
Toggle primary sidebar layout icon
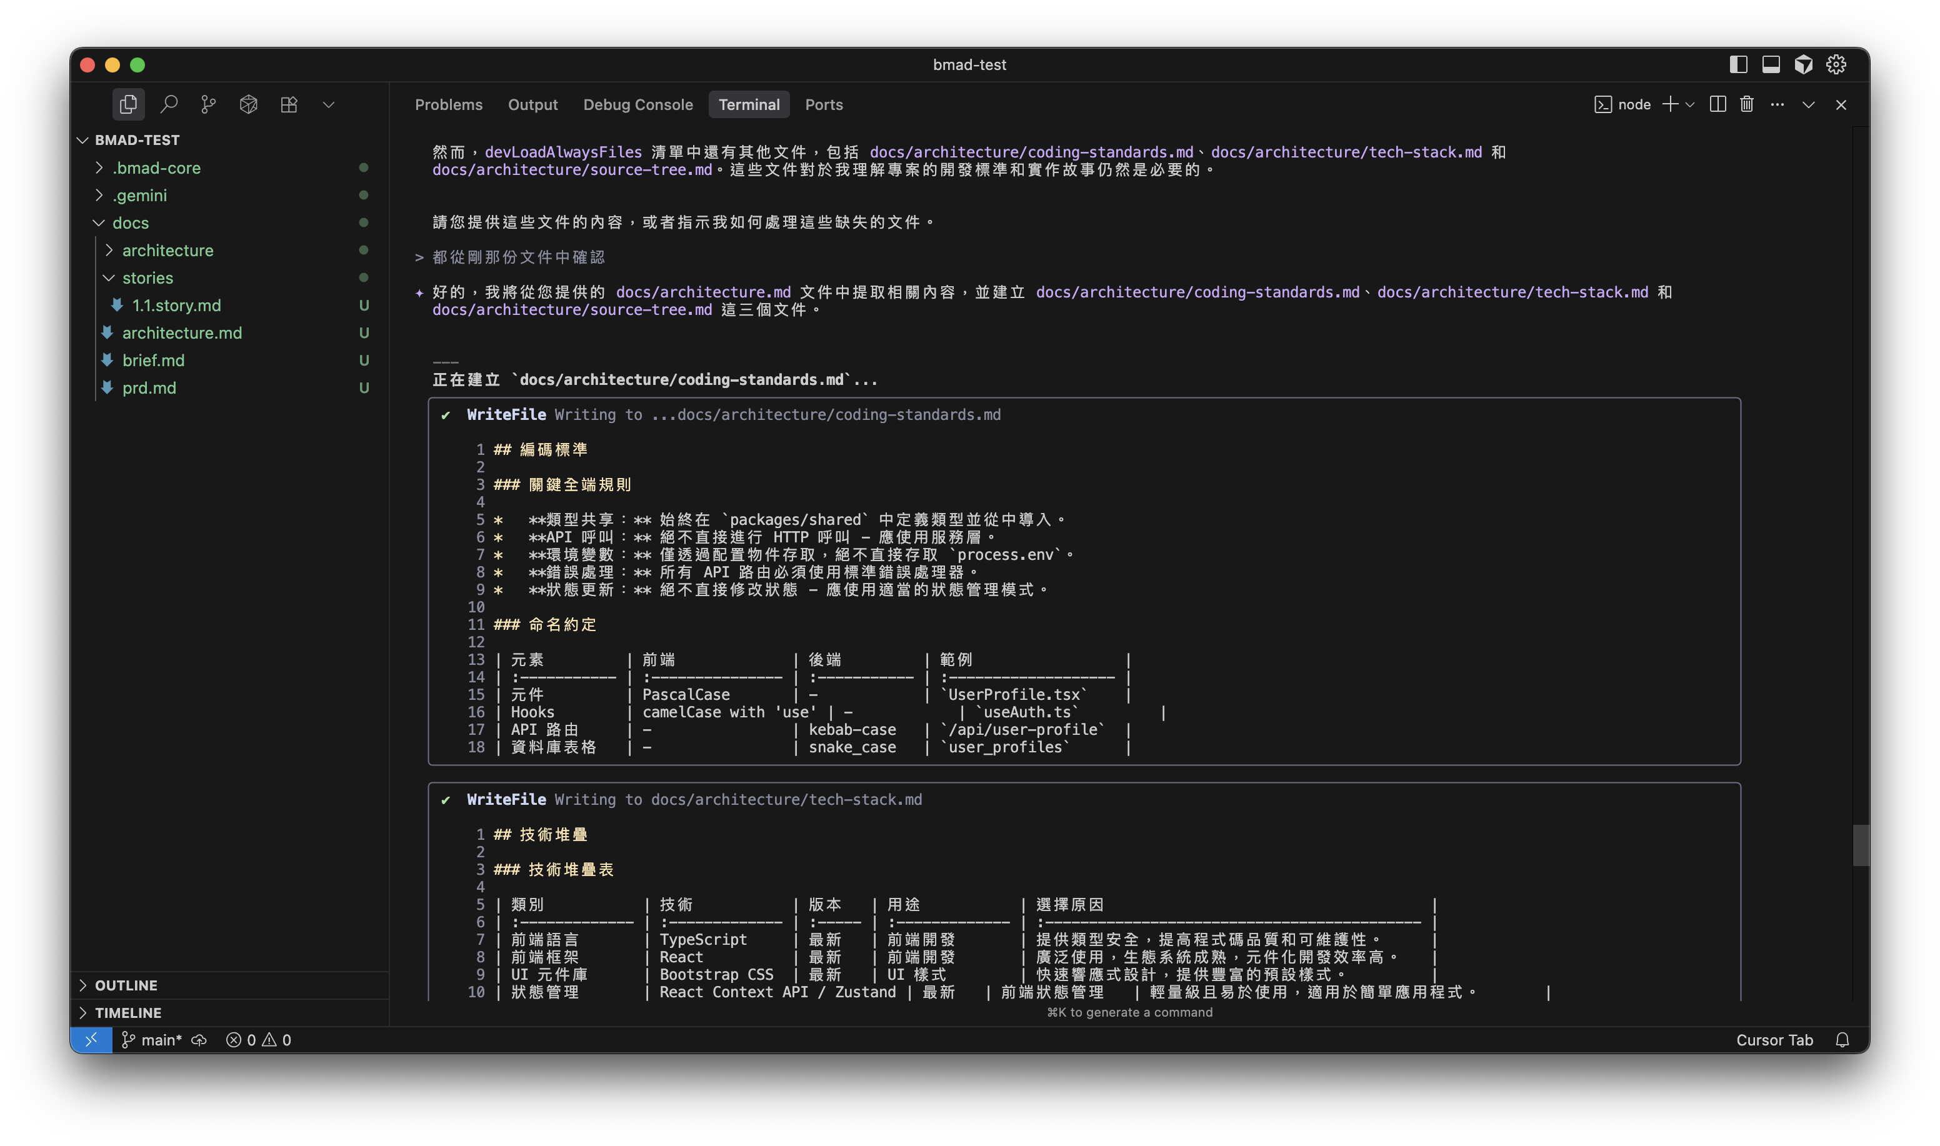[1738, 65]
